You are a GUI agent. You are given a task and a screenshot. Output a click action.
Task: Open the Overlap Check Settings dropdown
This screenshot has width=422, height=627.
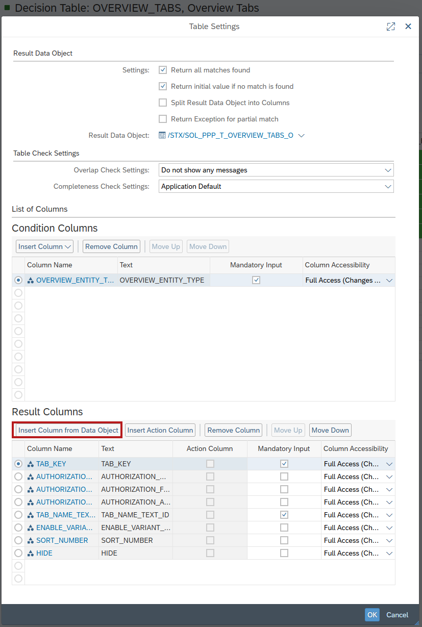[x=388, y=170]
